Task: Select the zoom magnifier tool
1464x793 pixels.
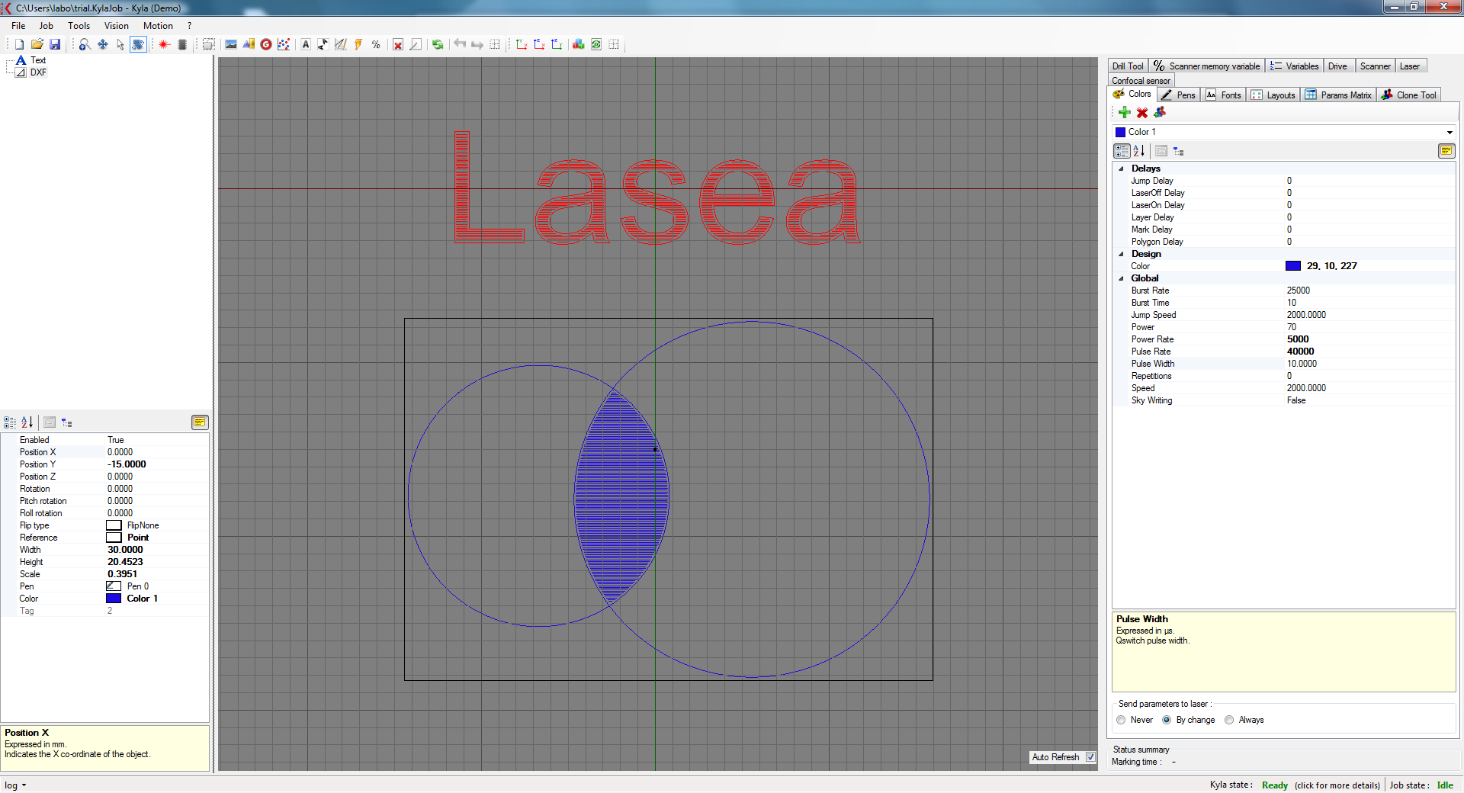Action: coord(85,44)
